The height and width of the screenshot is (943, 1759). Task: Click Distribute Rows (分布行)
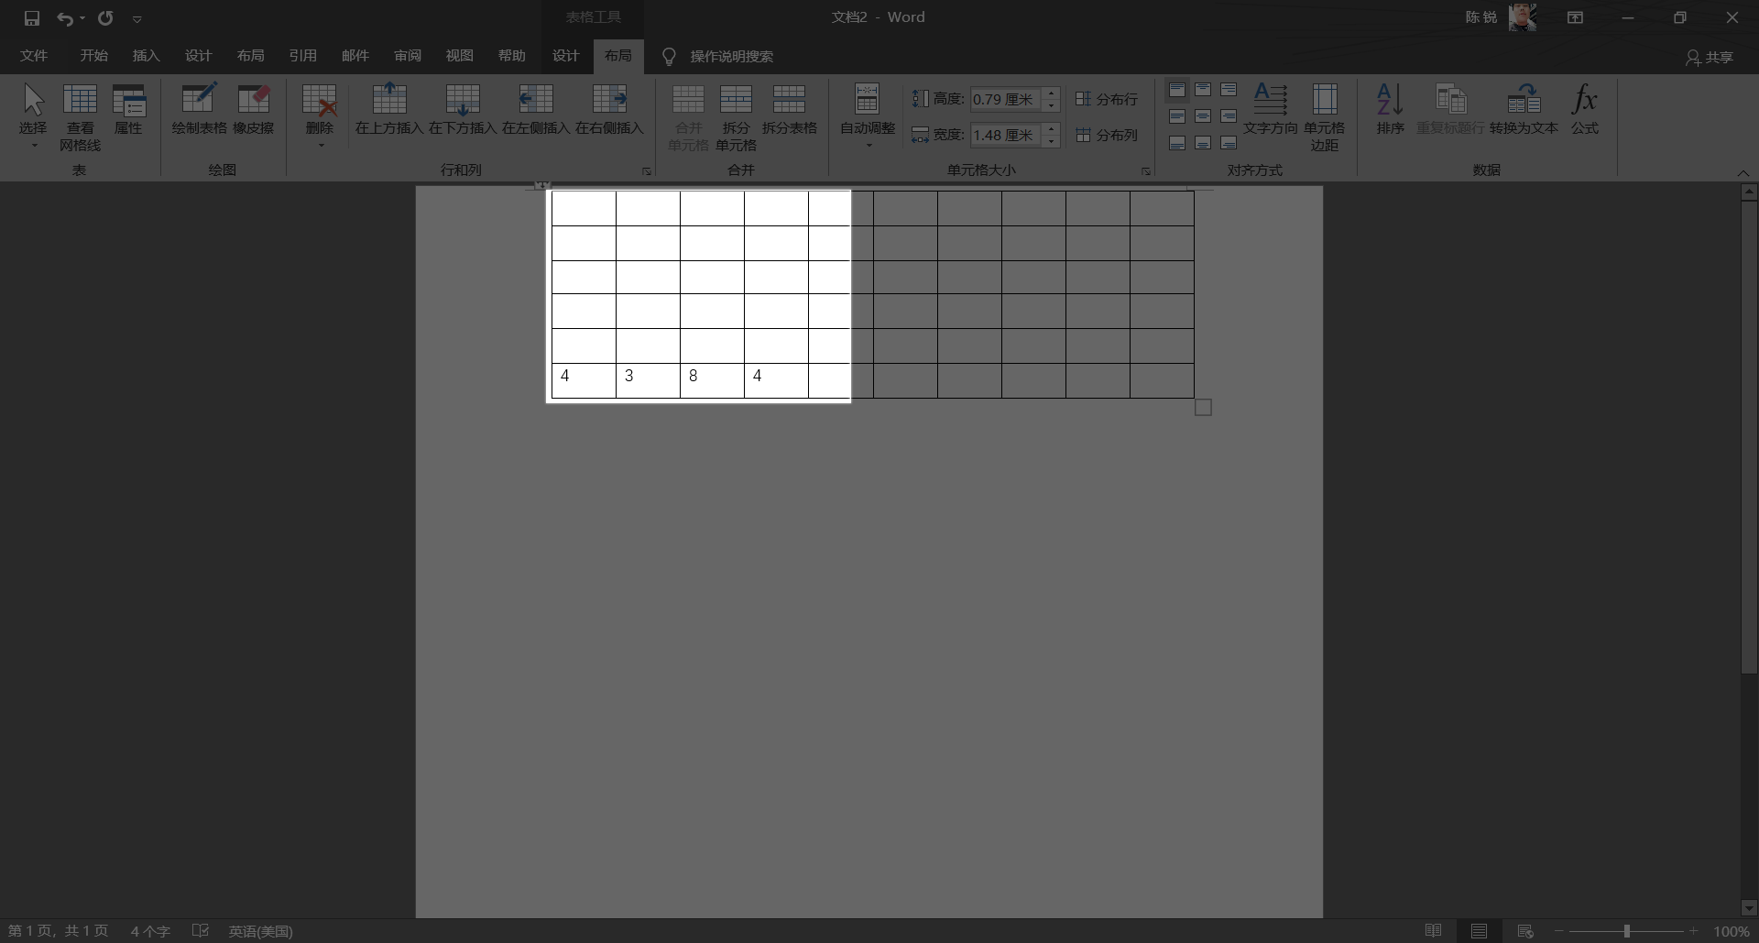tap(1107, 99)
